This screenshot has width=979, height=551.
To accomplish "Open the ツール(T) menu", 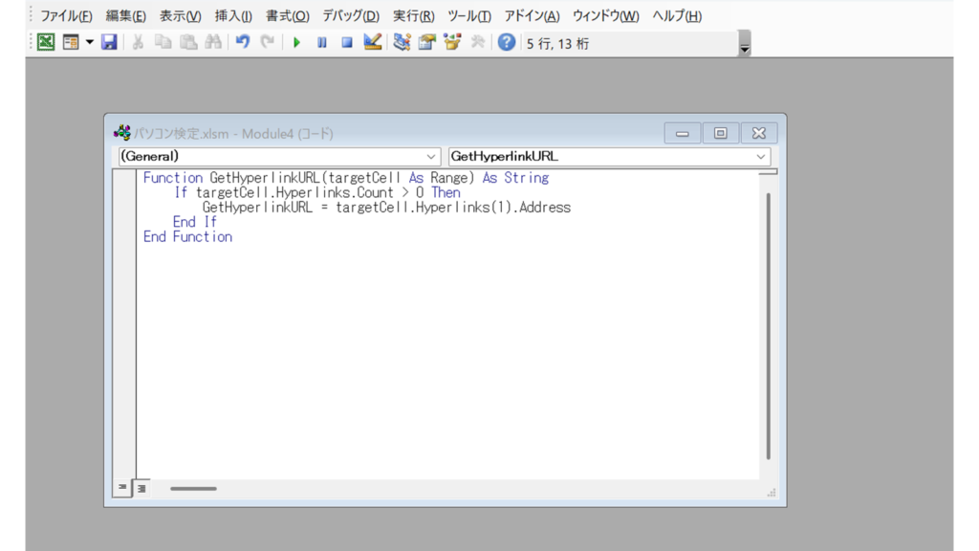I will [x=468, y=16].
